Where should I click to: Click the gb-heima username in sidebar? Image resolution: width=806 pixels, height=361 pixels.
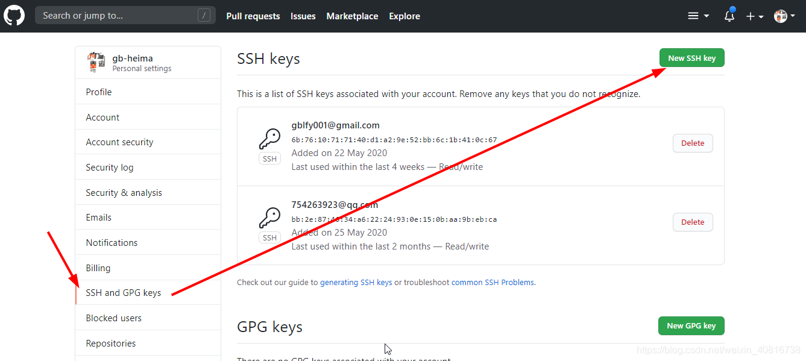(133, 58)
